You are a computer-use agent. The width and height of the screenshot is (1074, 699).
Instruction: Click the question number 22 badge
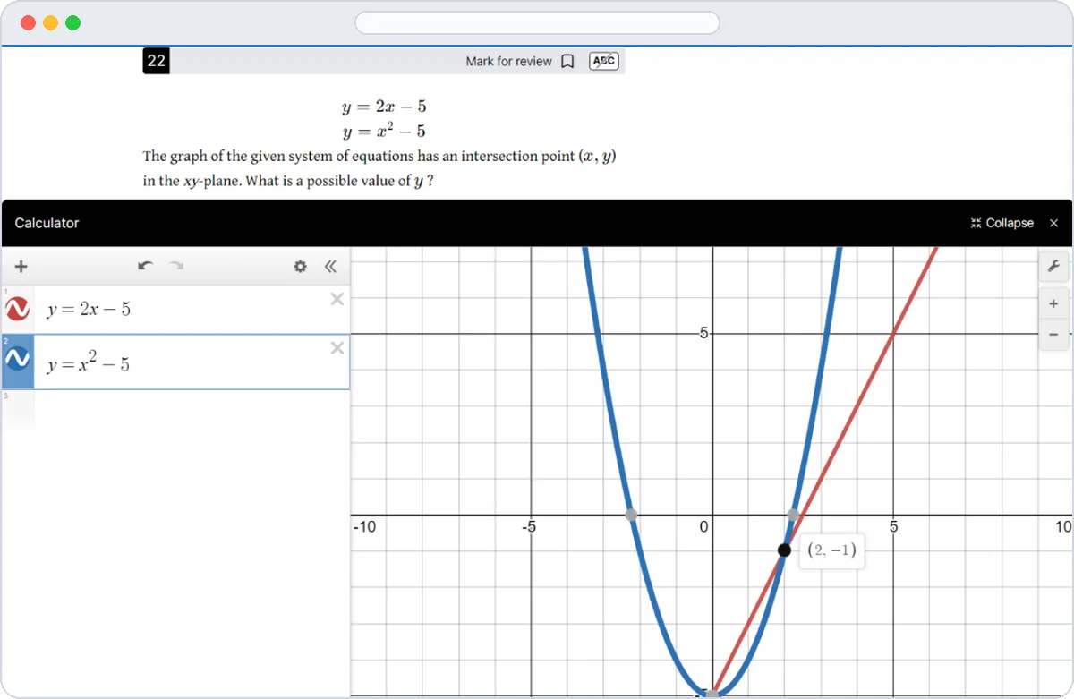click(156, 61)
